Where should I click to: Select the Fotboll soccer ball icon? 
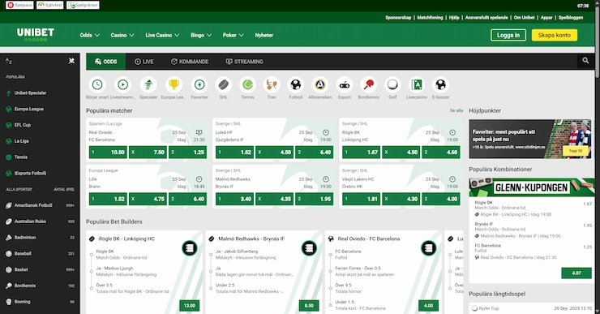(296, 84)
